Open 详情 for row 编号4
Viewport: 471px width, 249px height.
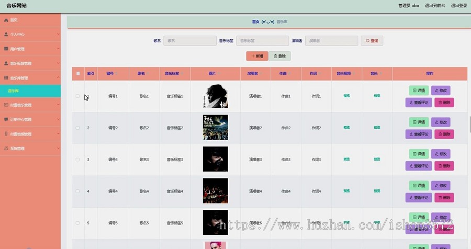419,186
